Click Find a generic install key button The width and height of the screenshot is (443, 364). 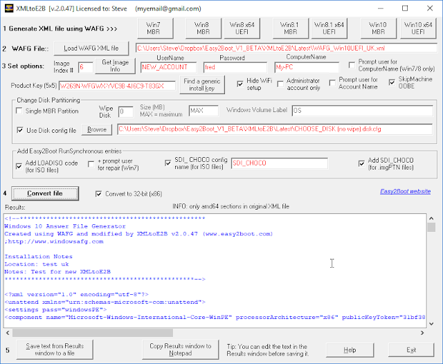pyautogui.click(x=202, y=84)
